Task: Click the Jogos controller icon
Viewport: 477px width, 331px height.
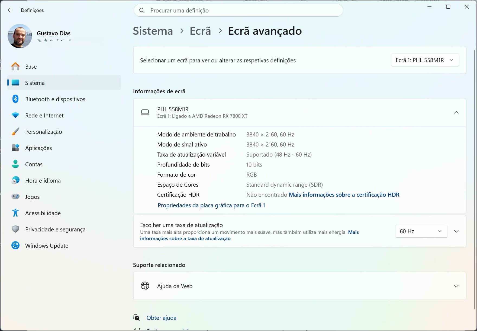Action: (x=15, y=197)
